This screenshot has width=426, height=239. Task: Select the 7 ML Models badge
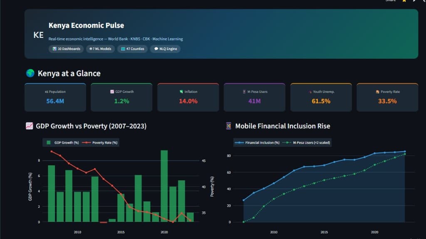[100, 49]
